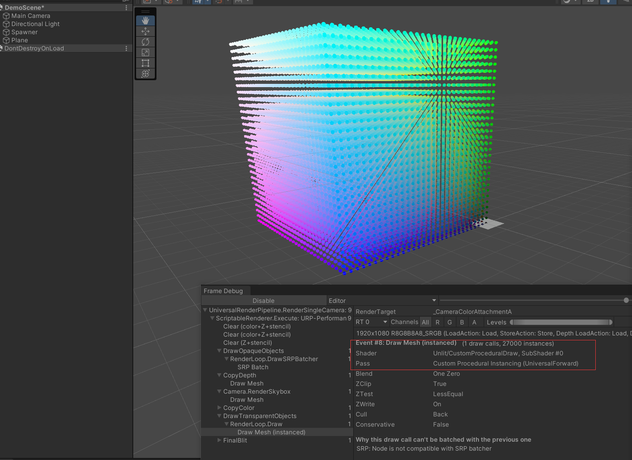The image size is (632, 460).
Task: Select the Draw Mesh (instanced) event
Action: tap(271, 432)
